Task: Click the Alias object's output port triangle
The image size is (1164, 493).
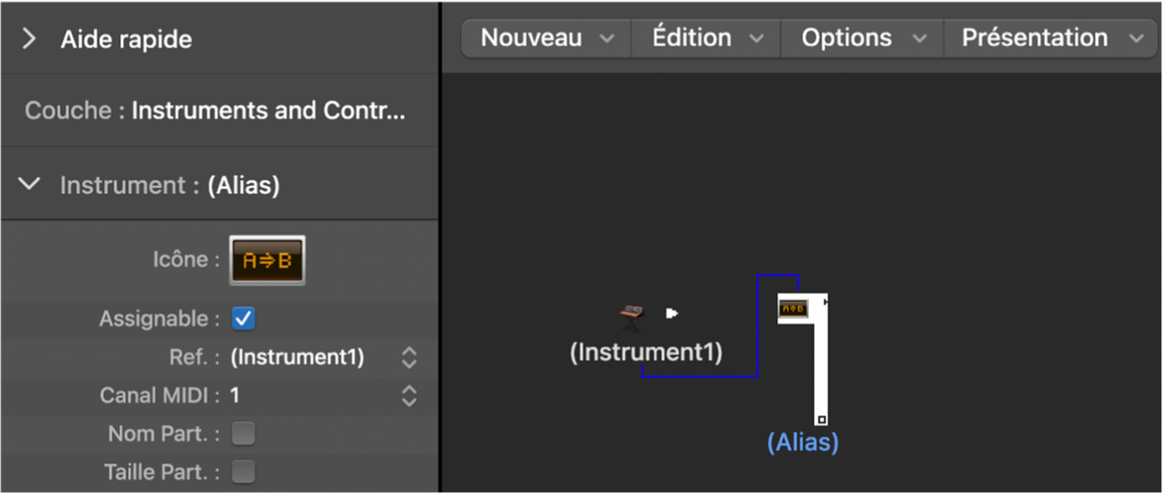Action: 825,302
